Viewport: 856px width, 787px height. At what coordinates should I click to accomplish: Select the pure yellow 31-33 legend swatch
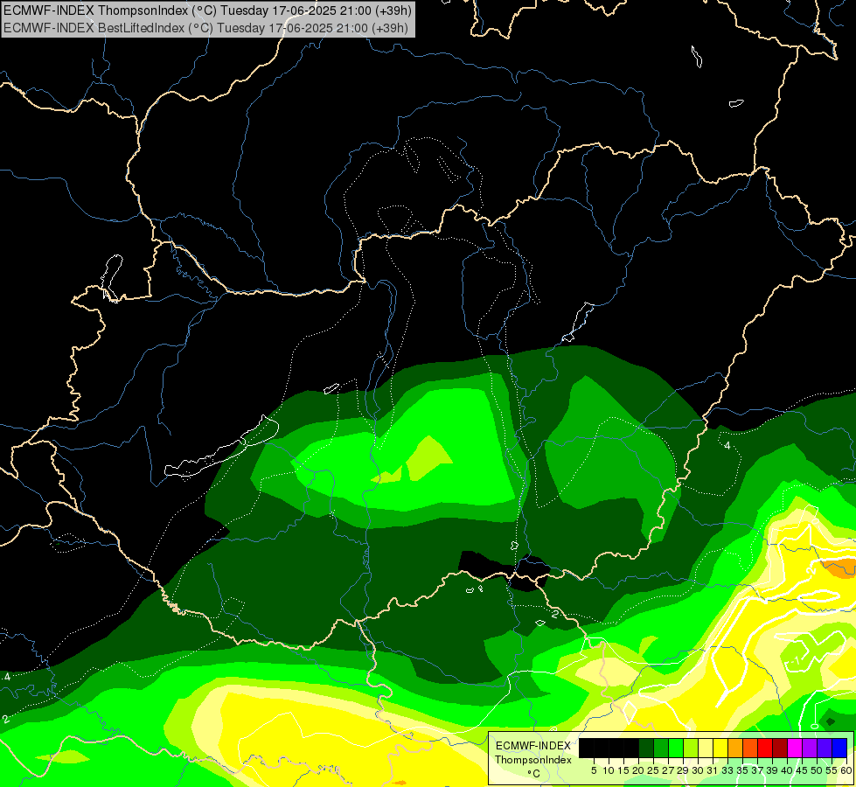(x=720, y=748)
